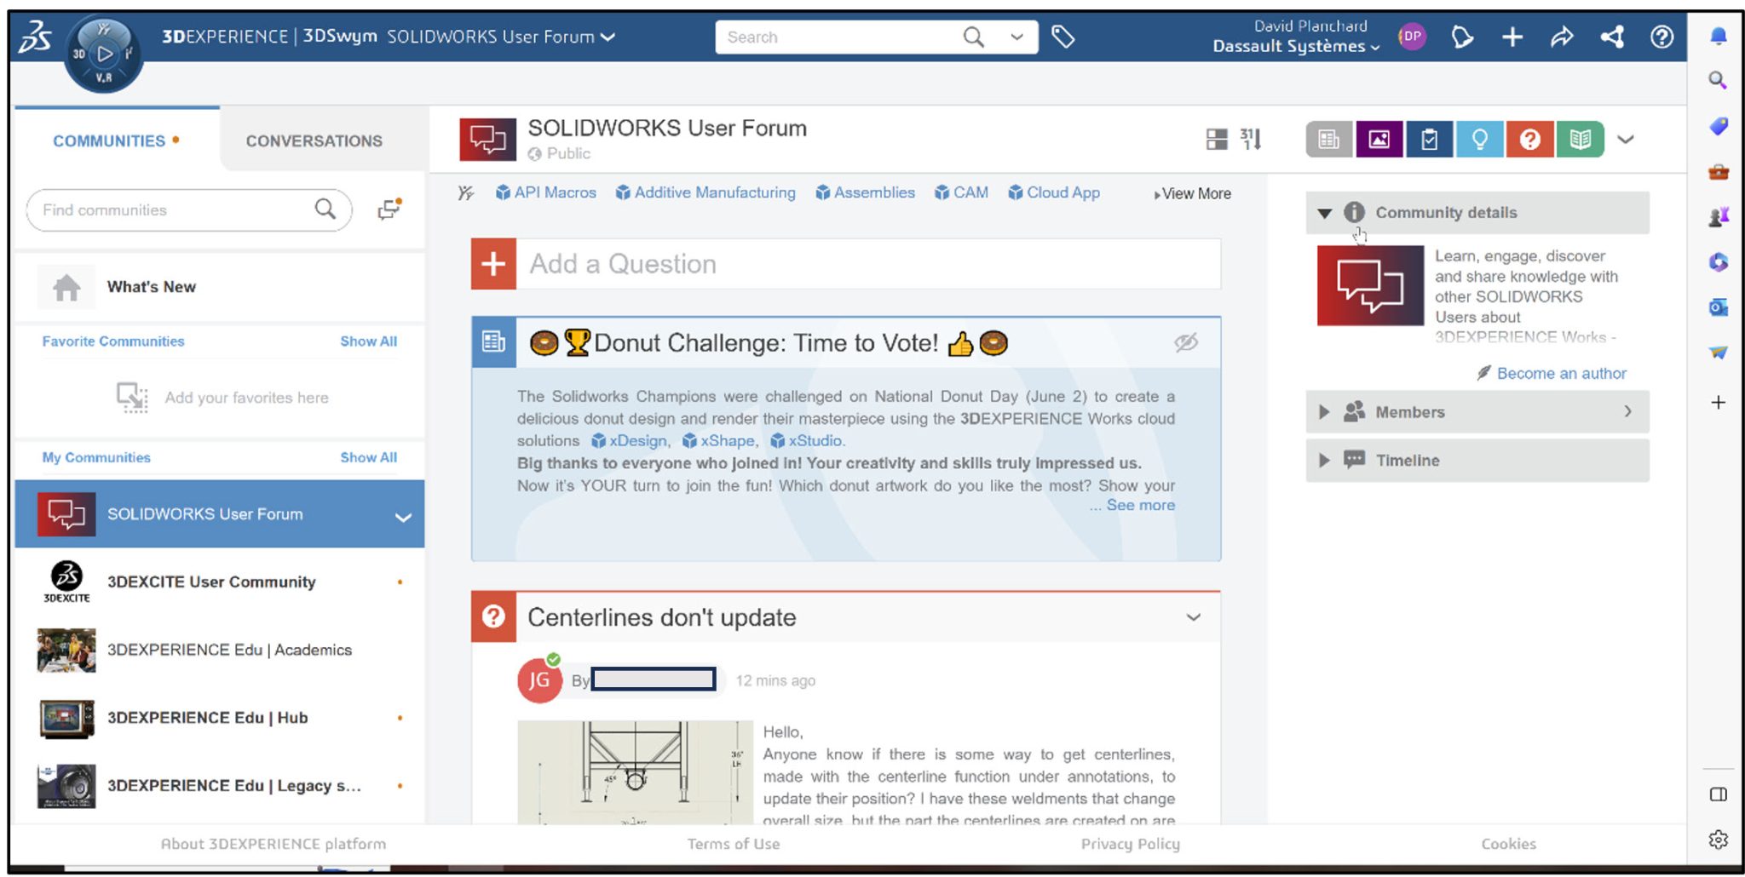
Task: Filter posts by Questions using red question icon
Action: coord(1529,139)
